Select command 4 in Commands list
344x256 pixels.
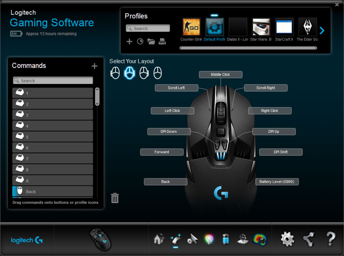point(53,126)
